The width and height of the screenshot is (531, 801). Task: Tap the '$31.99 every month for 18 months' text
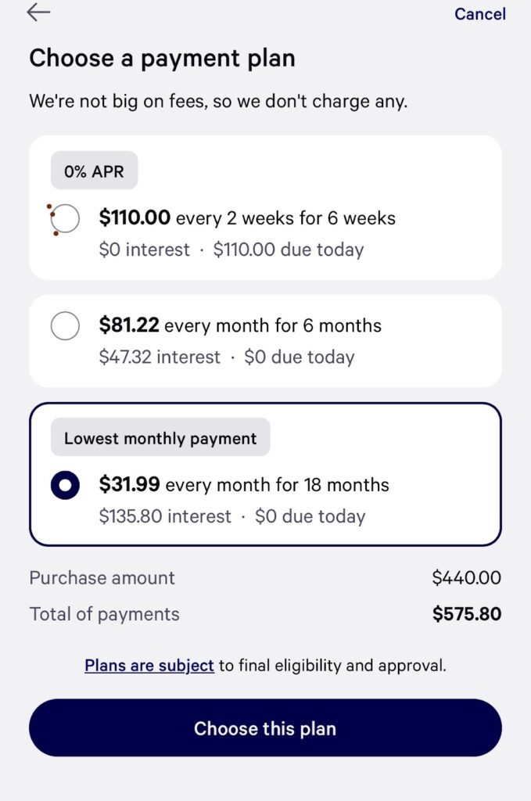coord(244,484)
